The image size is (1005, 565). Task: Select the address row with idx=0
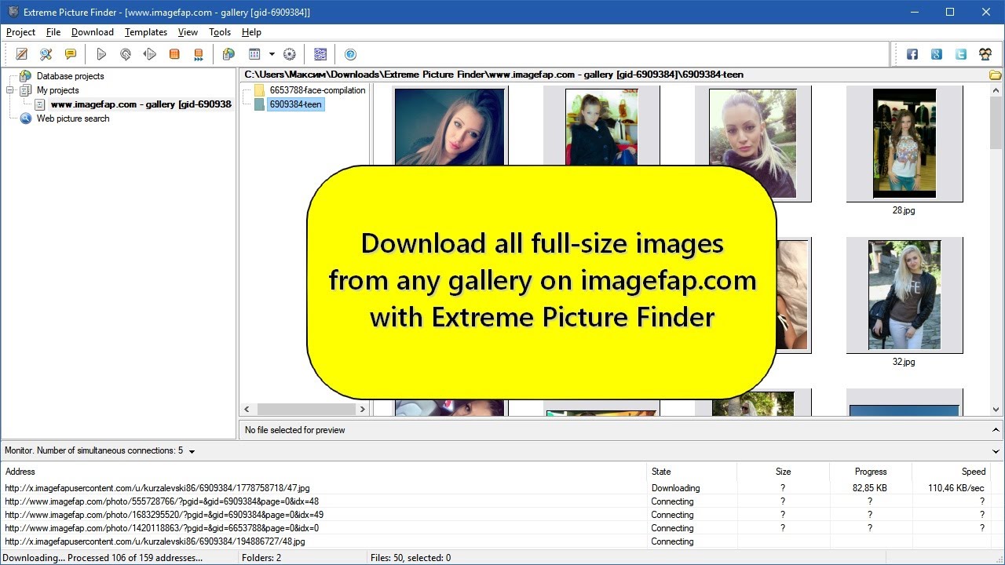[x=495, y=528]
